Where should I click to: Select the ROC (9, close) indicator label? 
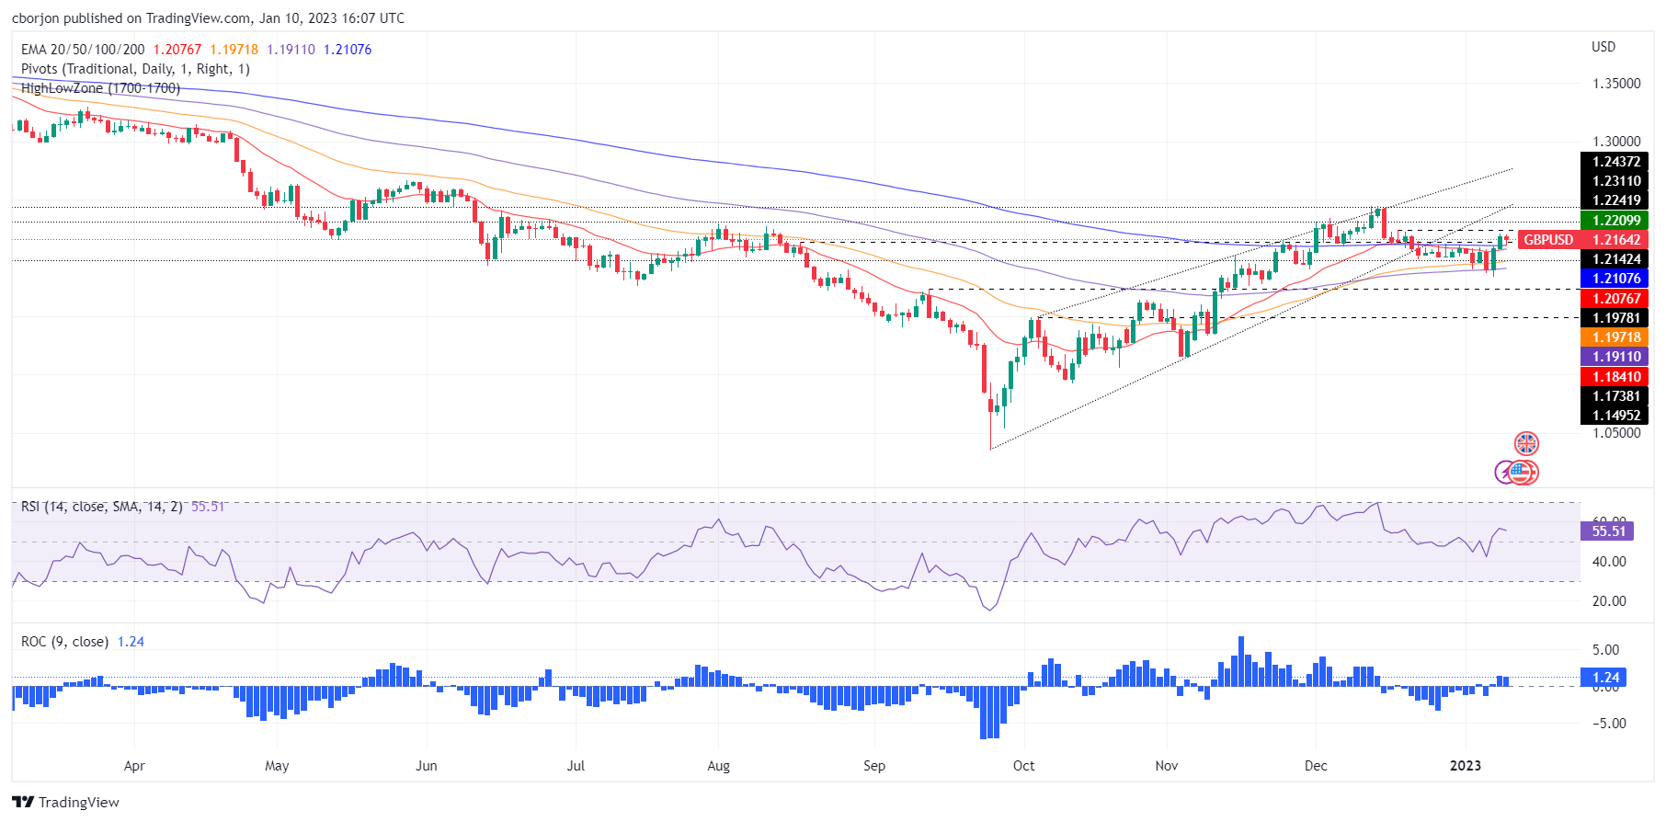click(x=64, y=642)
